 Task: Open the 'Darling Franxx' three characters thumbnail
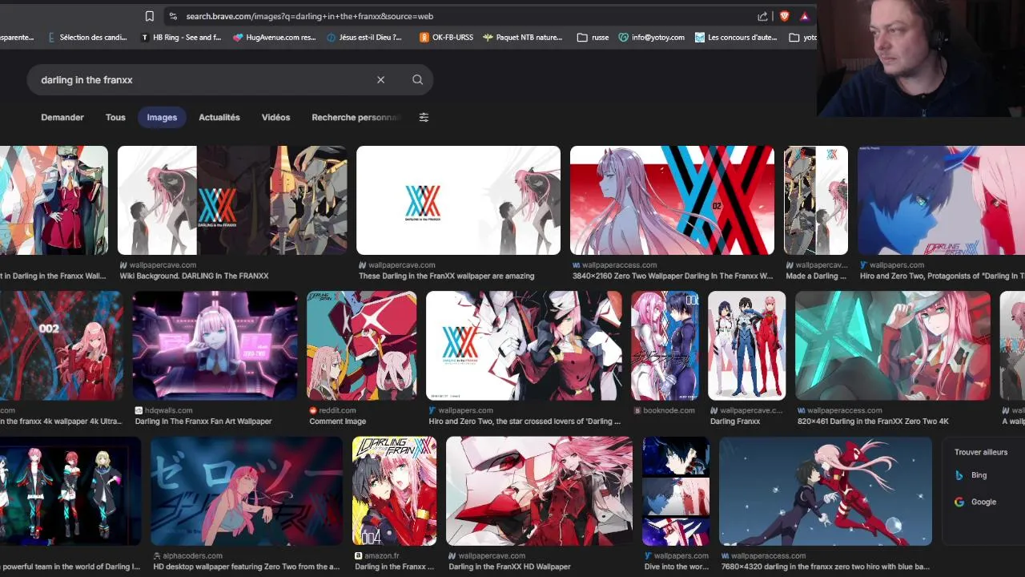746,345
